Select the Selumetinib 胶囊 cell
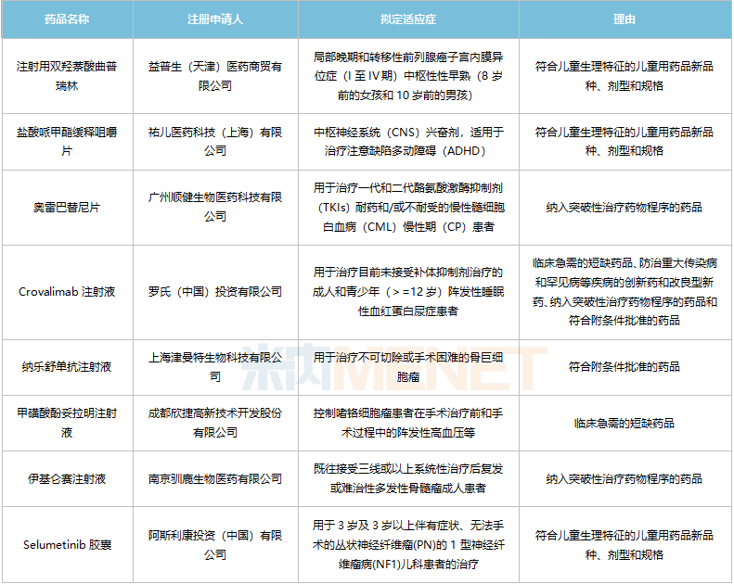Screen dimensions: 734x584 67,545
